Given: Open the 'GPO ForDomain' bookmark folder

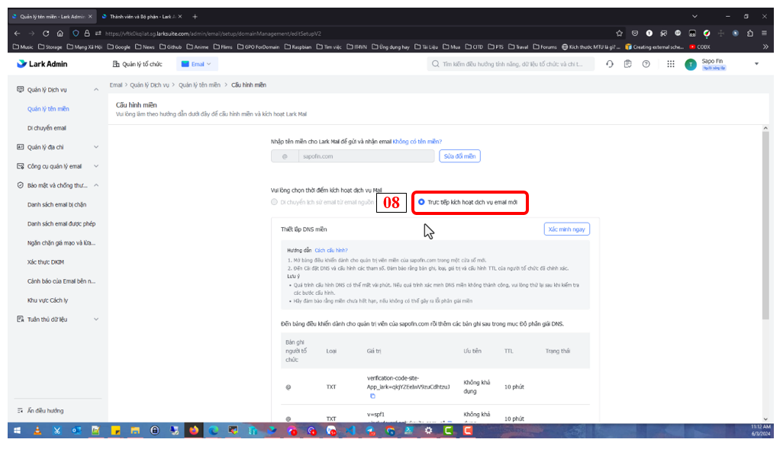Looking at the screenshot, I should pyautogui.click(x=258, y=47).
